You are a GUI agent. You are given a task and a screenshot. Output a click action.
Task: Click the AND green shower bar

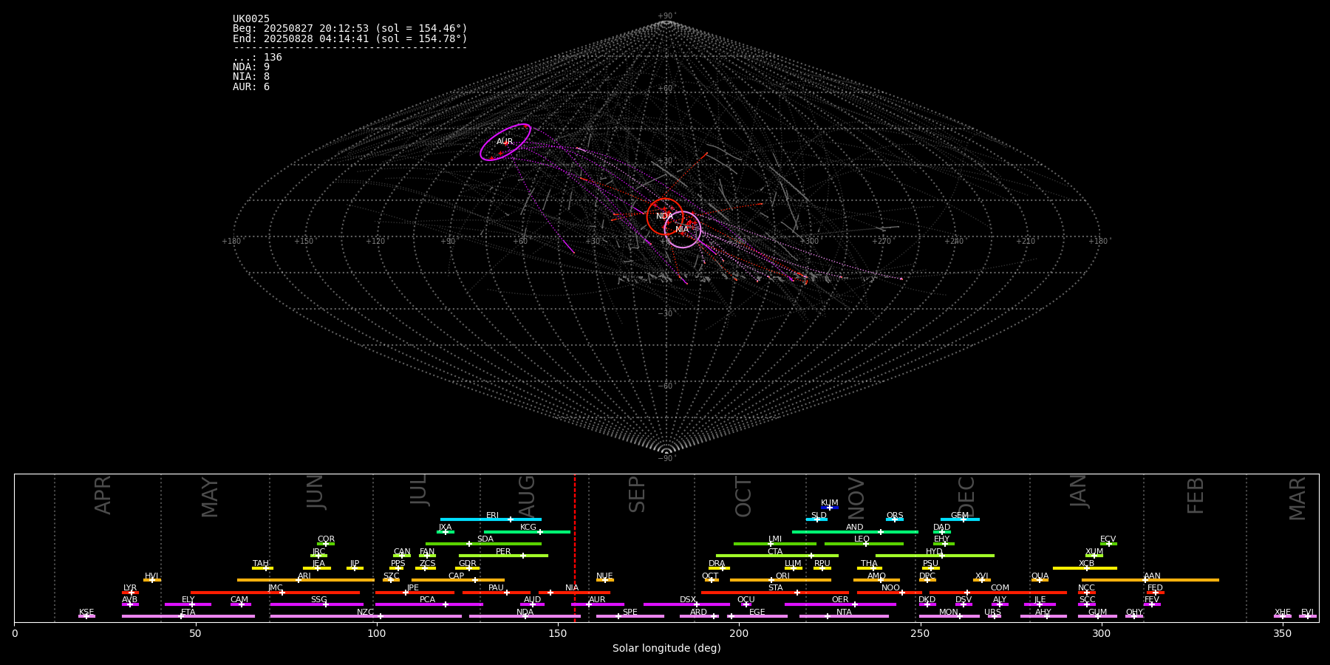[855, 532]
